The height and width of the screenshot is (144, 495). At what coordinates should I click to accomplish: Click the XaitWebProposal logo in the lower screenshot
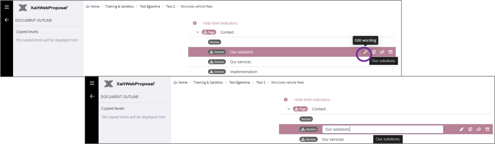point(130,84)
